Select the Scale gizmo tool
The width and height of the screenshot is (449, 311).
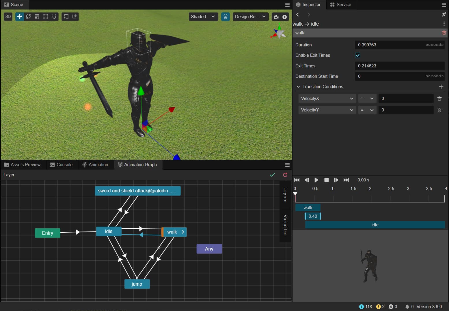coord(37,16)
